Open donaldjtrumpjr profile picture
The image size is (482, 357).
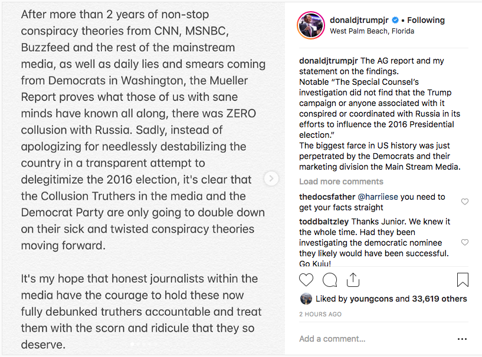311,25
